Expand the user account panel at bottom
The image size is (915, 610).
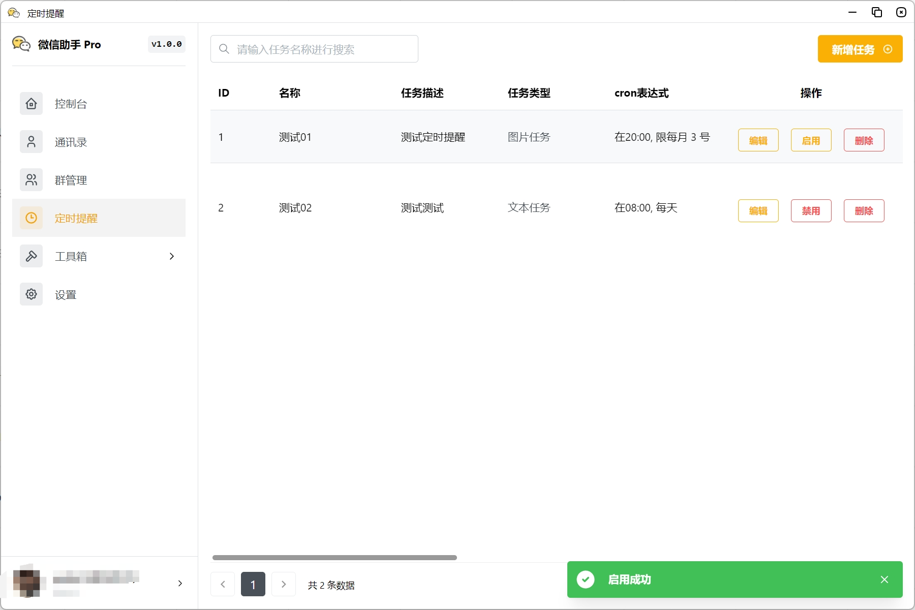(180, 584)
